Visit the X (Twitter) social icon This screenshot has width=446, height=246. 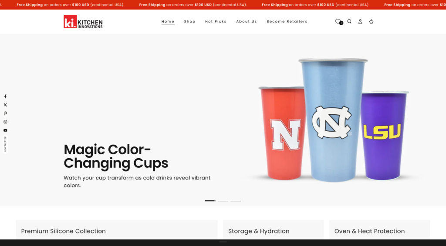tap(5, 105)
